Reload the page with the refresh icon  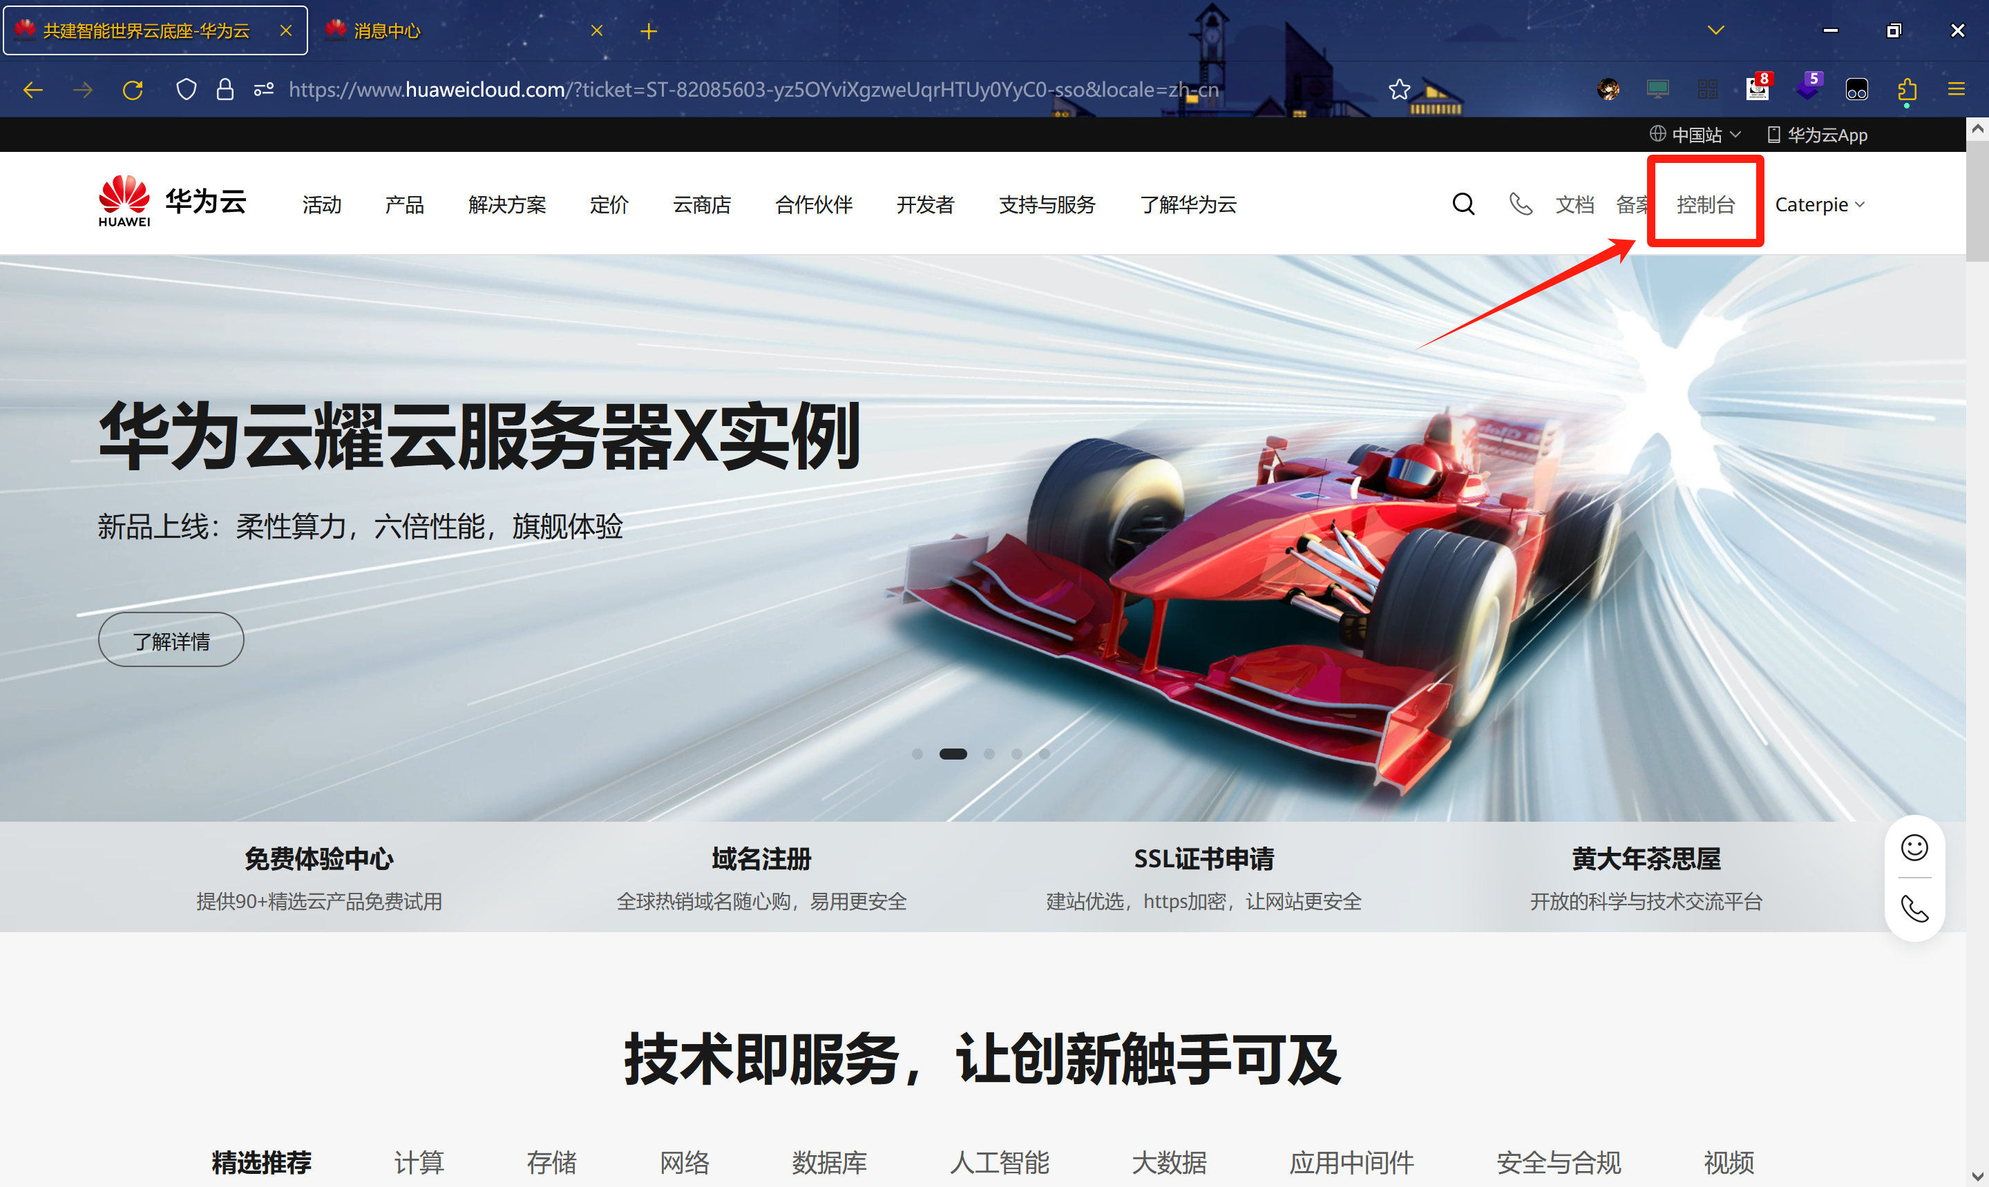pos(133,90)
